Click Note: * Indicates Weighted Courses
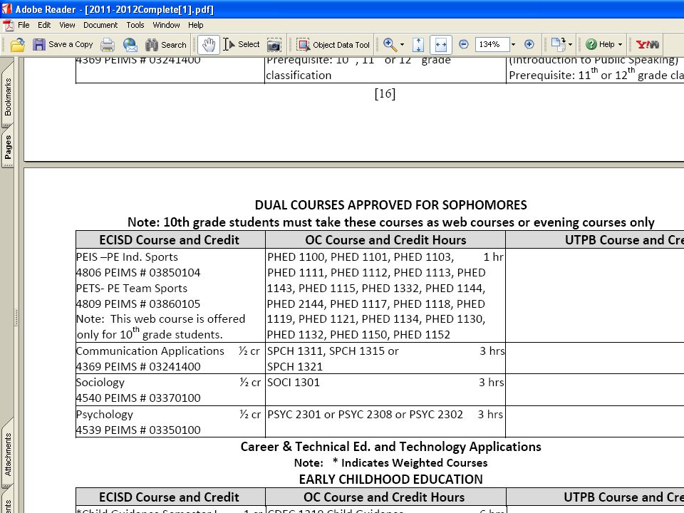 [x=391, y=463]
